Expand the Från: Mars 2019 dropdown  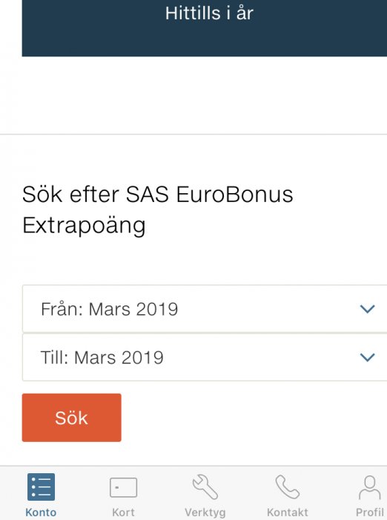click(205, 308)
